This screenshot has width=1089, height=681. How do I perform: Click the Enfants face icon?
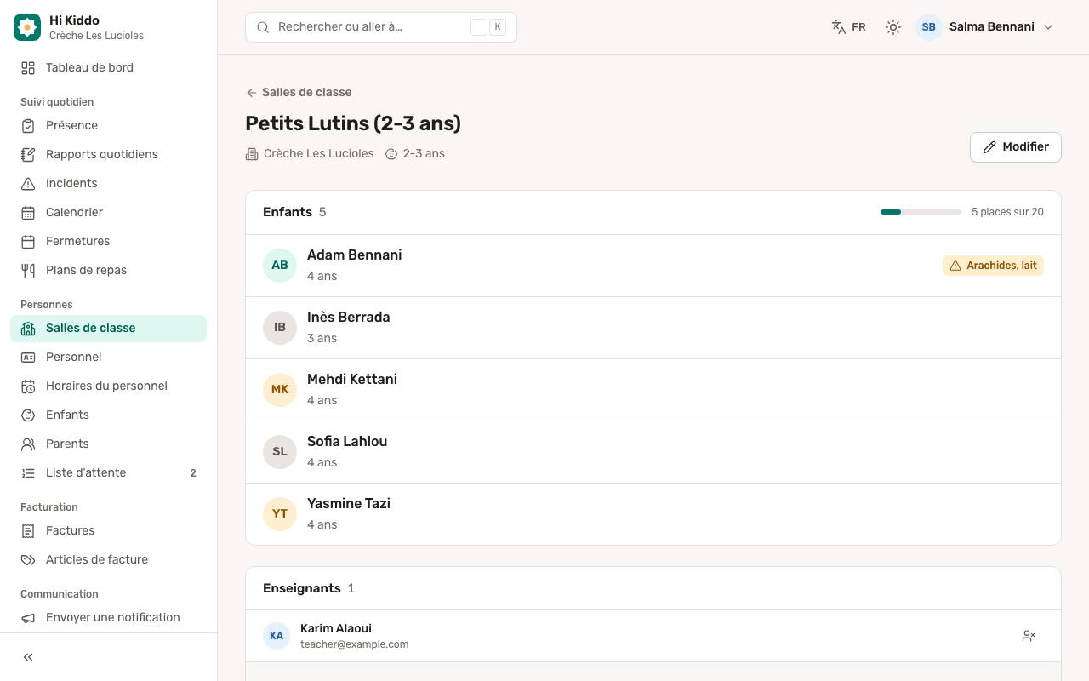tap(28, 415)
